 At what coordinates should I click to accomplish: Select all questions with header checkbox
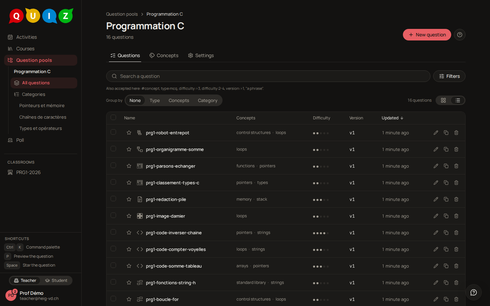(113, 117)
